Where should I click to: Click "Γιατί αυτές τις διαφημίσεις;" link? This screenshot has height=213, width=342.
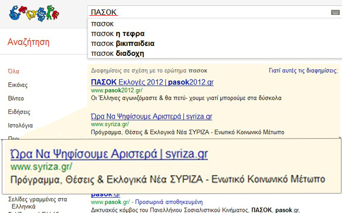coord(303,70)
